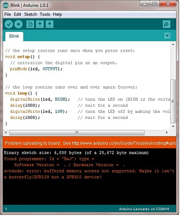Click the Upload arrow button
Viewport: 180px width, 217px height.
18,24
